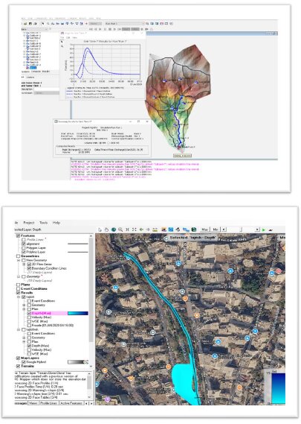Open the run selection dropdown in HEC-HMS toolbar

point(125,24)
